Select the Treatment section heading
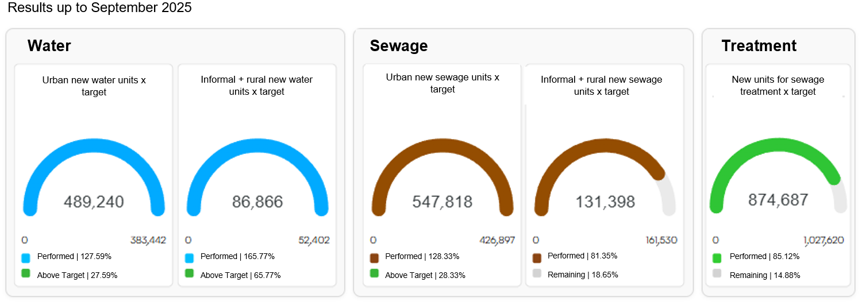Screen dimensions: 862x305 point(759,46)
